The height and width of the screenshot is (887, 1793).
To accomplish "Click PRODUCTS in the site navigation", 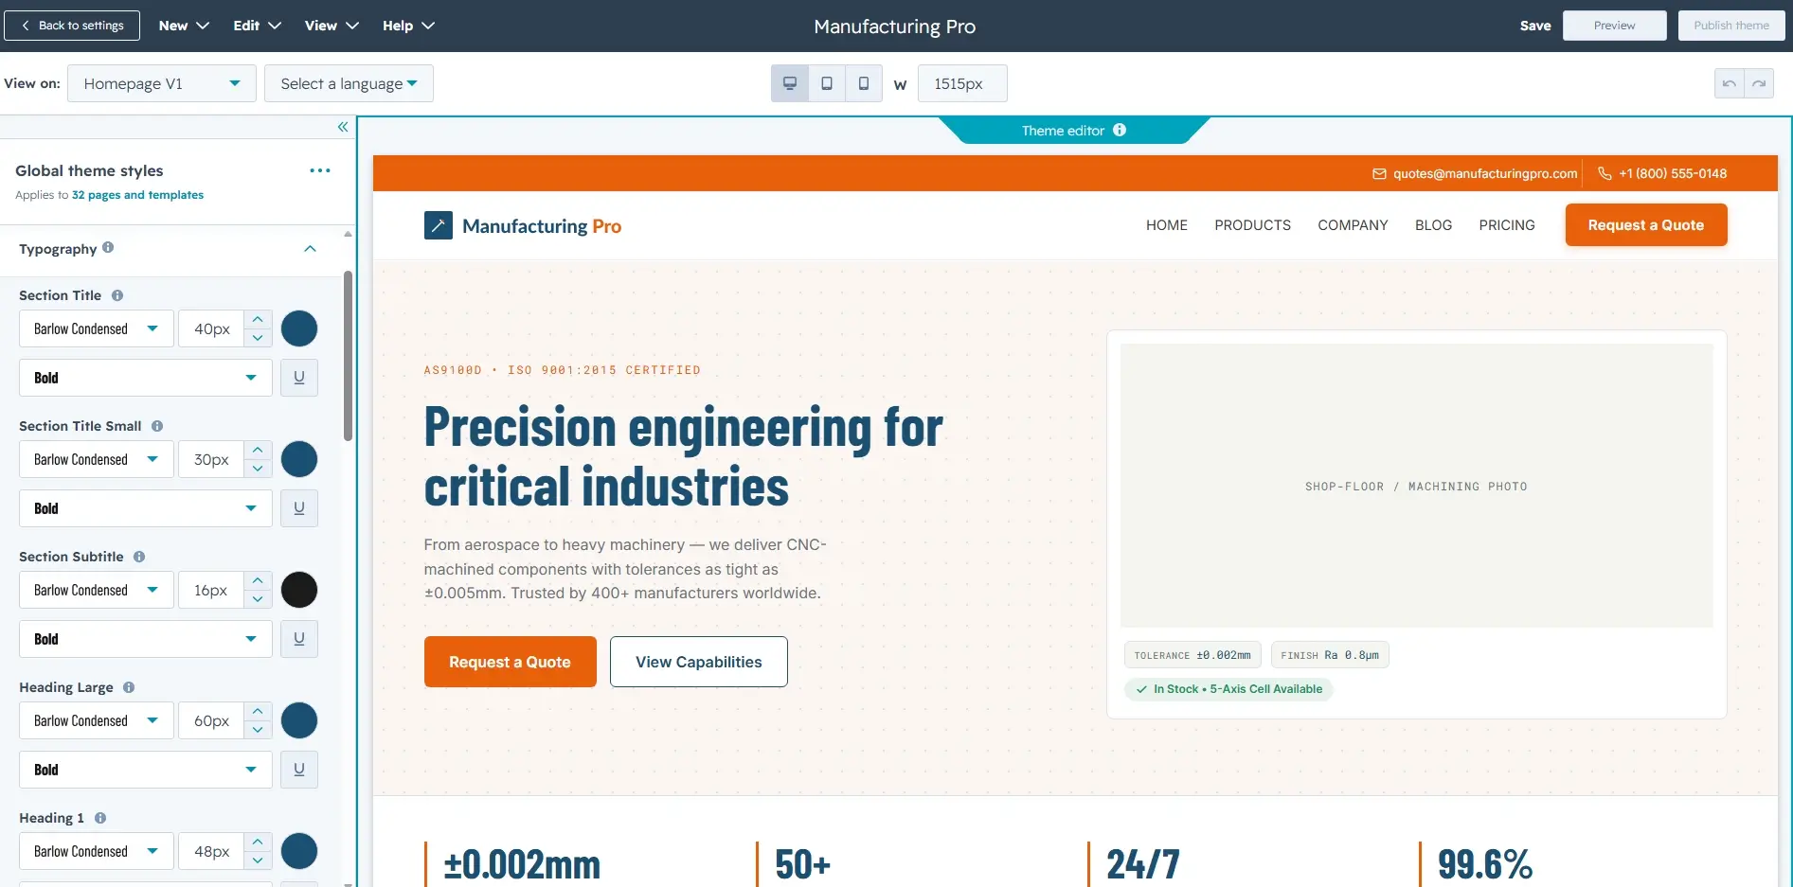I will pos(1252,225).
